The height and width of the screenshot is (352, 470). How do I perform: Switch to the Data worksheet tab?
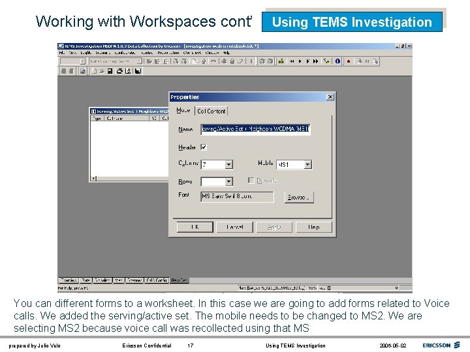click(86, 280)
